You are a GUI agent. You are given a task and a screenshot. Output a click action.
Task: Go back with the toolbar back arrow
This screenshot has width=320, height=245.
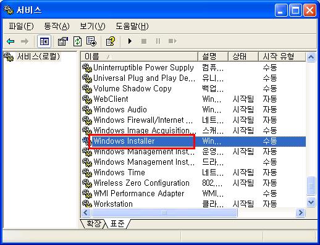11,41
